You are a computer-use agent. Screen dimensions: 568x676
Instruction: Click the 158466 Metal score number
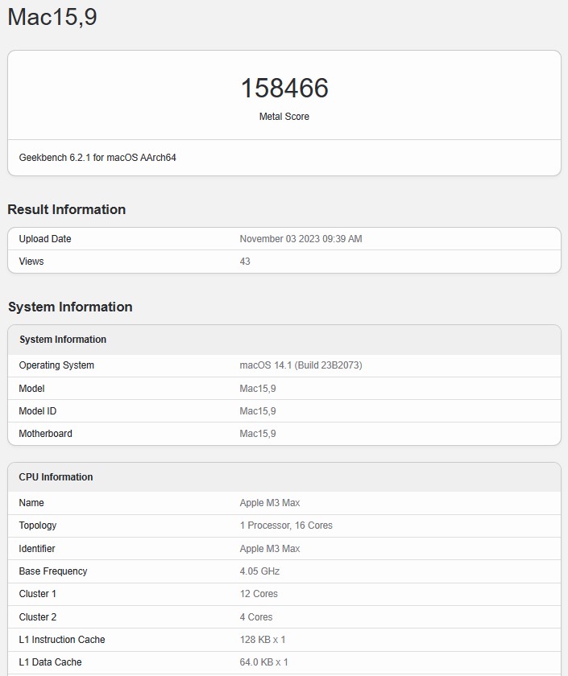click(x=284, y=89)
